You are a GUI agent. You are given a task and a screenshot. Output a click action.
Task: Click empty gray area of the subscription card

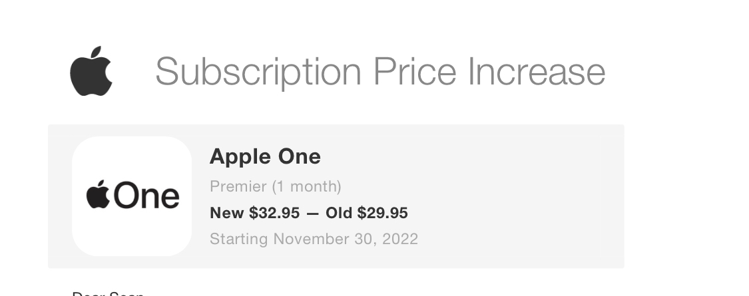click(x=516, y=196)
